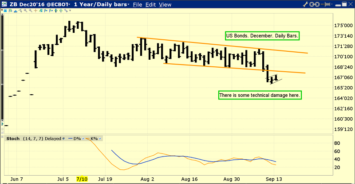Select the 'There is some technical damage here.' note
This screenshot has width=355, height=184.
pyautogui.click(x=260, y=95)
